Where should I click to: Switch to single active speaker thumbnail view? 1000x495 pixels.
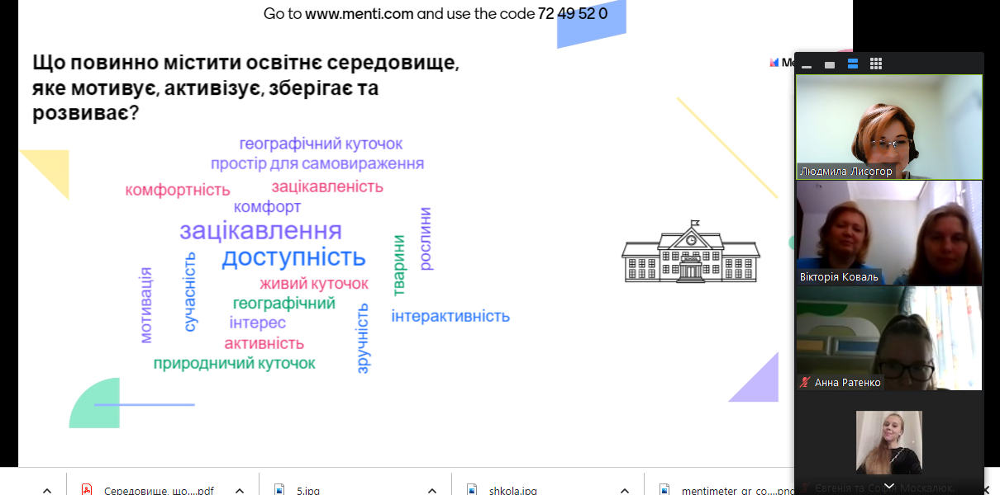coord(830,64)
